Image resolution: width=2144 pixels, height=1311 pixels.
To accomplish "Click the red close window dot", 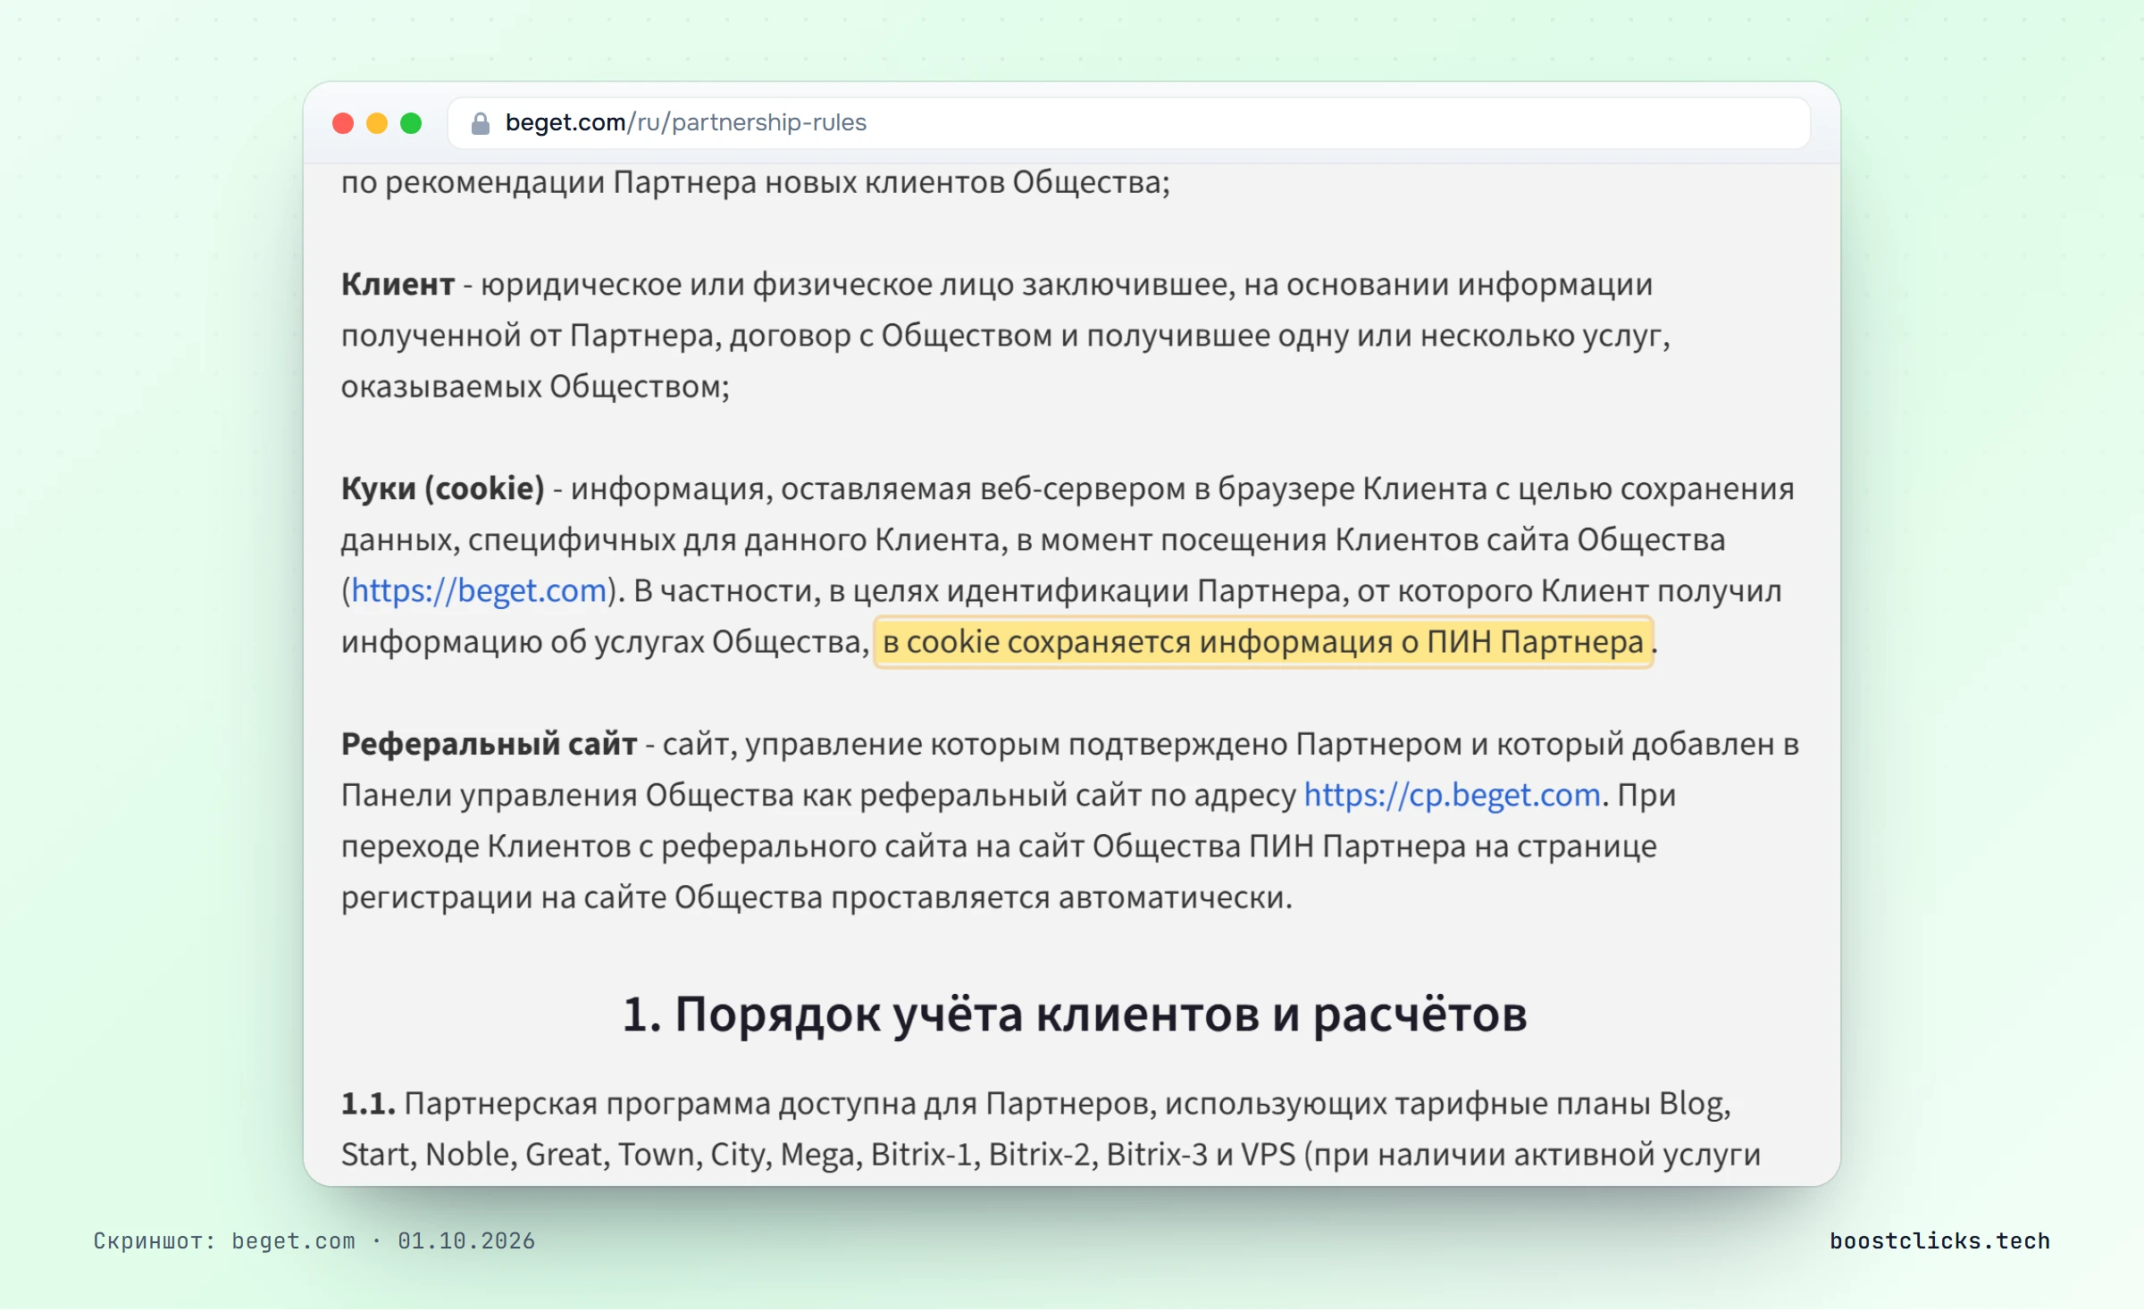I will pyautogui.click(x=343, y=123).
